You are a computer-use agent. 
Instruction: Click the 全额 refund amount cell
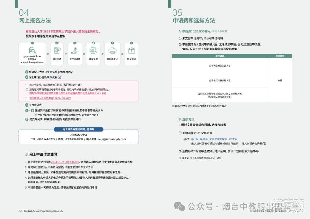(280, 81)
